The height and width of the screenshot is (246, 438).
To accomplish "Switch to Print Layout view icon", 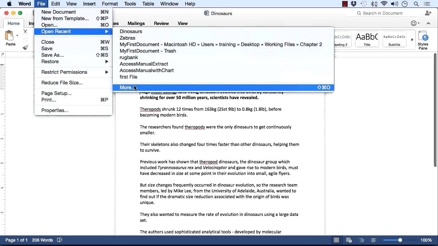I will 336,240.
